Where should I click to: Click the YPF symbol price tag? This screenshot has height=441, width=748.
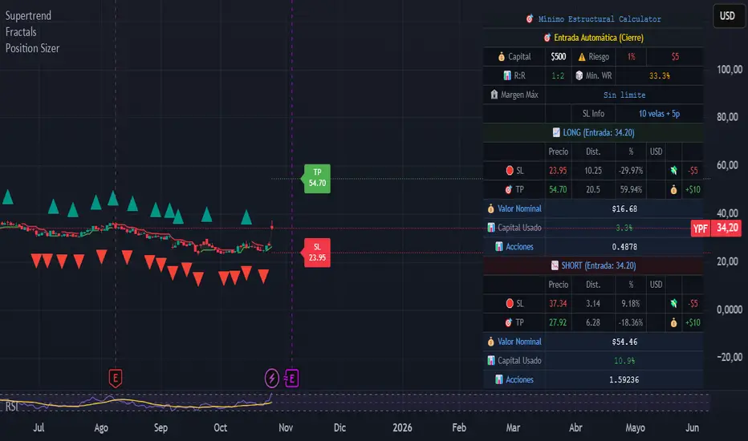pyautogui.click(x=701, y=228)
